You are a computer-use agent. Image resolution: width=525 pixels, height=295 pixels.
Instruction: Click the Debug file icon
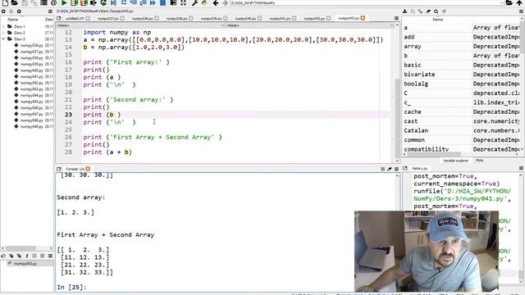coord(113,2)
